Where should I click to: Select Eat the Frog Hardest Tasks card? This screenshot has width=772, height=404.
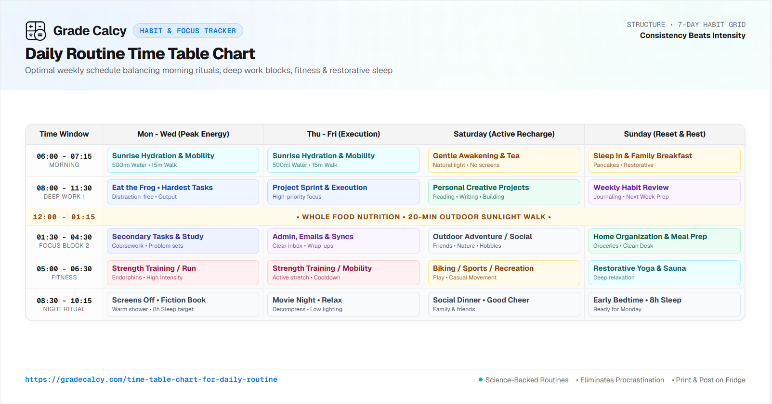click(x=183, y=192)
